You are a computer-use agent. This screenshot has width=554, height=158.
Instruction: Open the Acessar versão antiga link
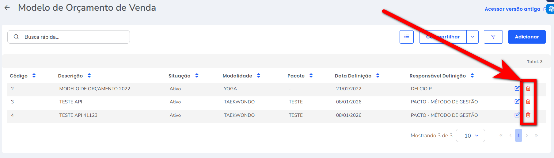(x=512, y=9)
